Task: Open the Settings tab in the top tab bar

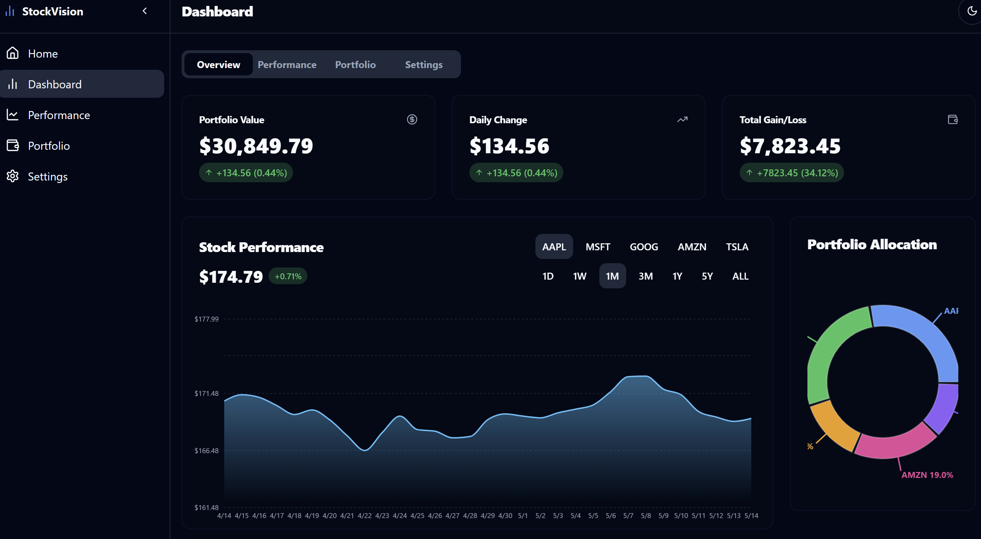Action: point(424,65)
